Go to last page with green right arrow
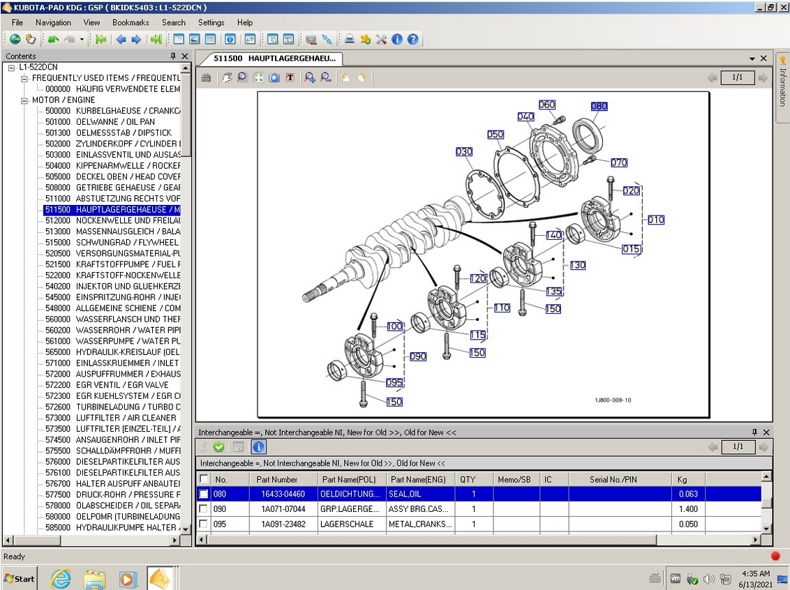Viewport: 790px width, 590px height. 156,39
